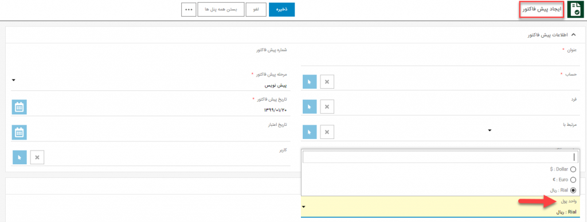Click the عنوان title input field
The height and width of the screenshot is (222, 587).
[441, 60]
